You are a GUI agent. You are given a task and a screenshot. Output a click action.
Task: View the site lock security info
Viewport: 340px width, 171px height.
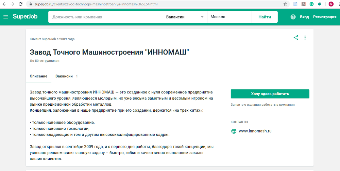tap(31, 4)
